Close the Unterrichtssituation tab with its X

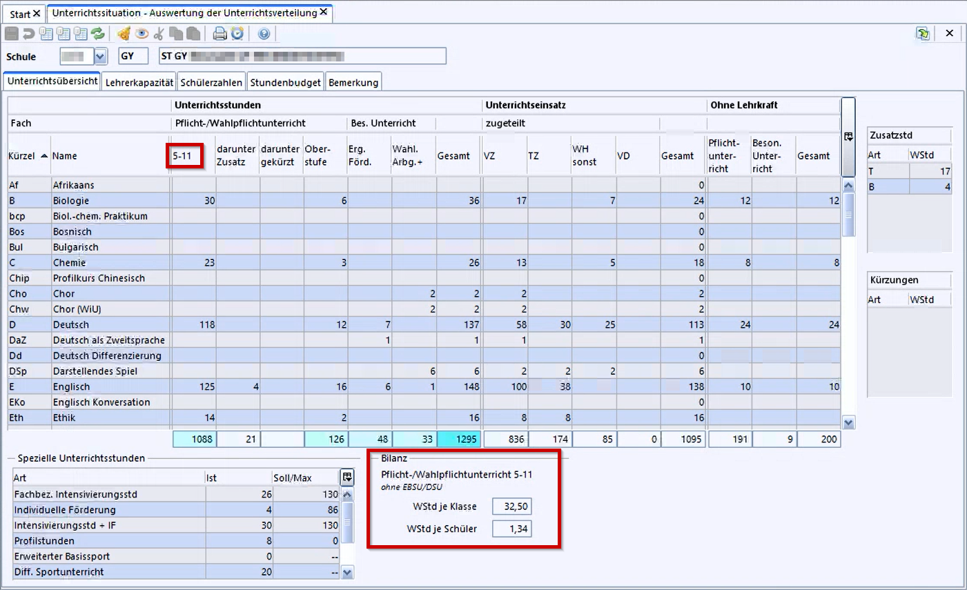(323, 12)
